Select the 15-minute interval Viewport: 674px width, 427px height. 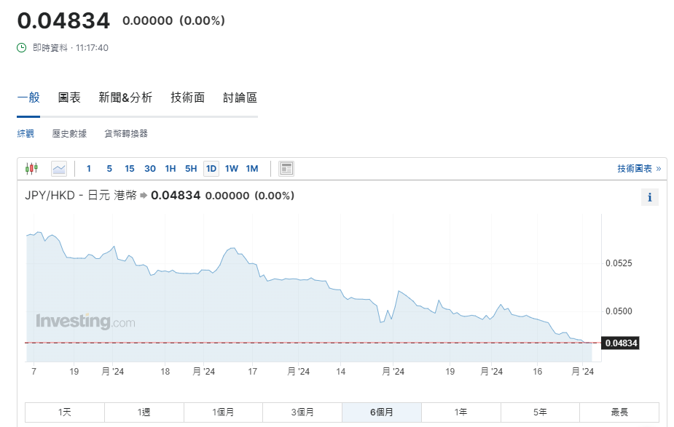[130, 169]
